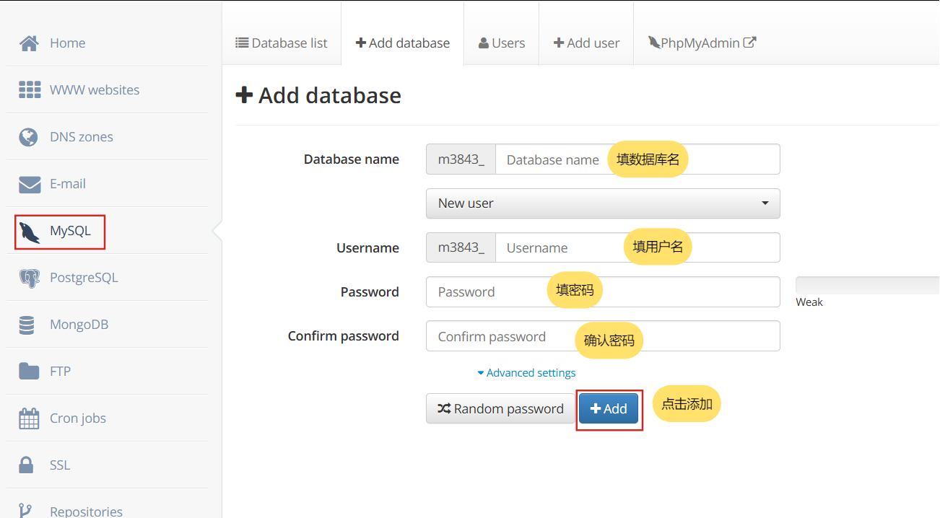Click the Home house icon in sidebar
This screenshot has width=940, height=518.
pyautogui.click(x=29, y=43)
